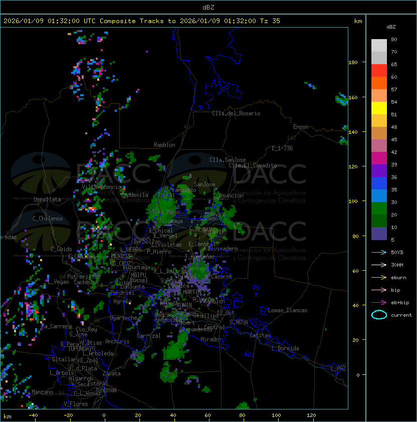Click the 'C_Chilenos' map label
The height and width of the screenshot is (422, 417).
[48, 219]
